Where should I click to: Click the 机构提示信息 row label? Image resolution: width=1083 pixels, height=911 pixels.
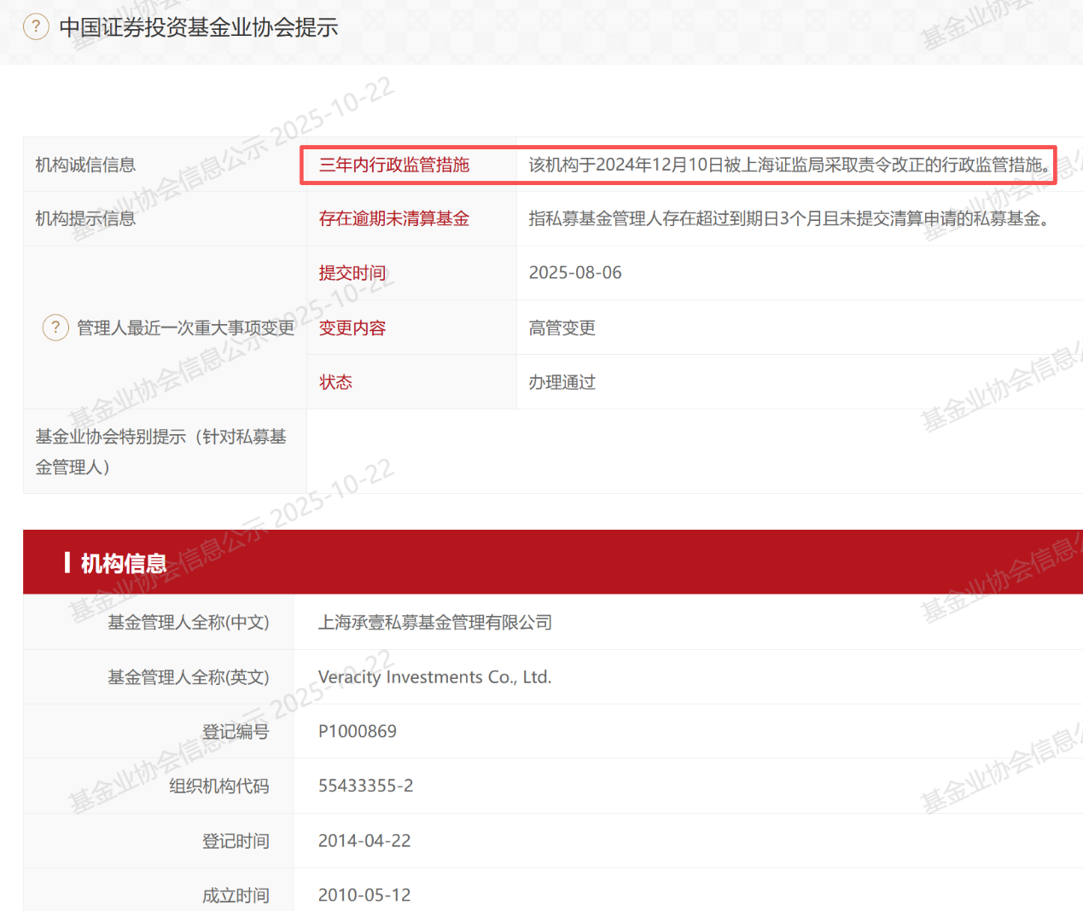point(85,218)
